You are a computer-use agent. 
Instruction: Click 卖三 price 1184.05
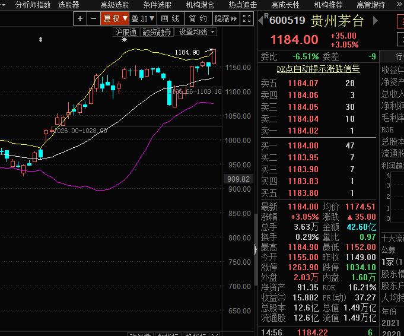point(303,107)
